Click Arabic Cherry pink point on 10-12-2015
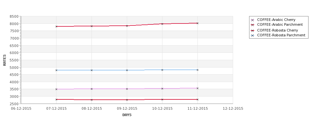This screenshot has height=138, width=313. 162,88
